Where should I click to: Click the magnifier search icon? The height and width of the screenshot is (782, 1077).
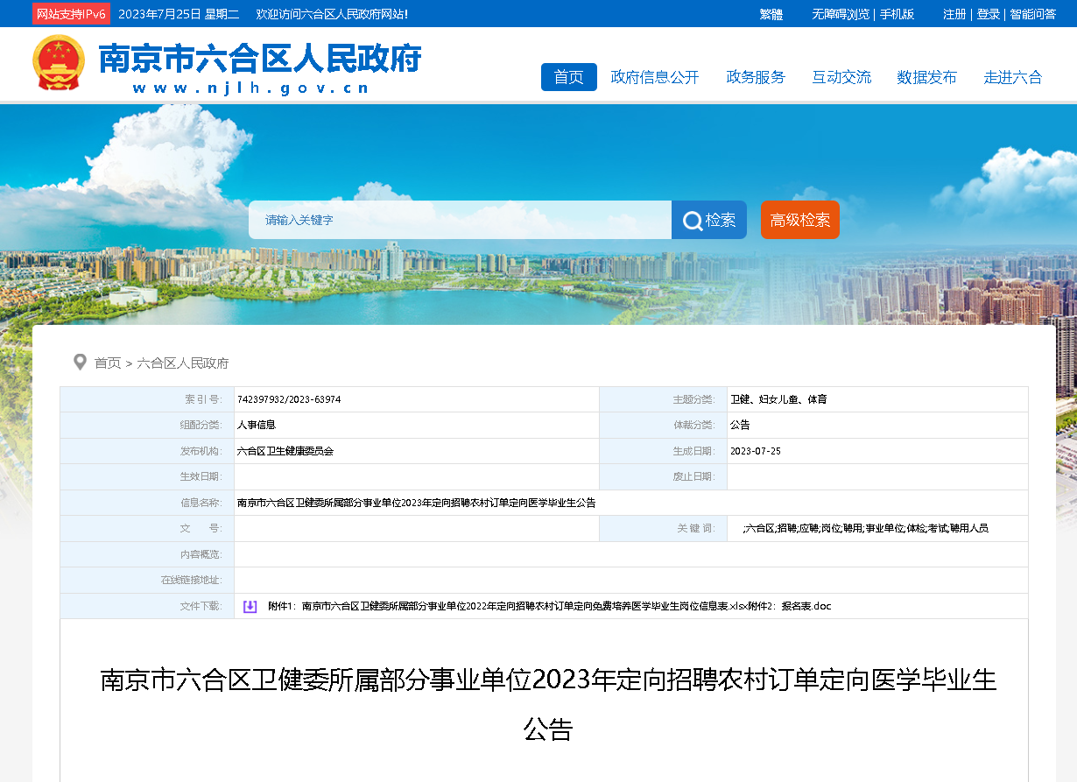pos(693,221)
